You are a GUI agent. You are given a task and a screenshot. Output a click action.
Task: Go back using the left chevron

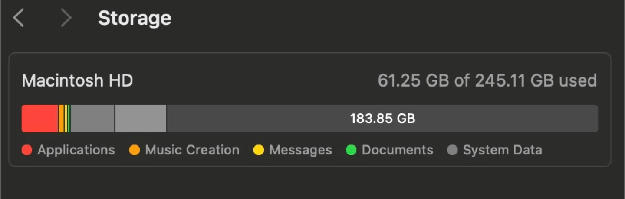point(18,19)
